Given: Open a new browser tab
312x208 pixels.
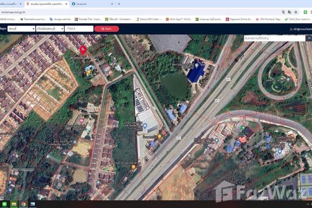Looking at the screenshot, I should pos(119,4).
